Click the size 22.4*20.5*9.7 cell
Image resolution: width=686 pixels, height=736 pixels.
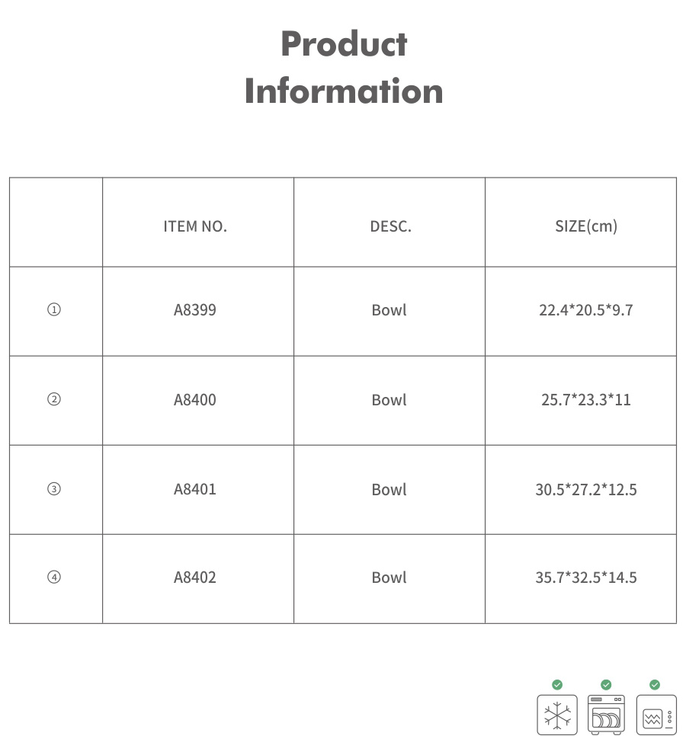[586, 310]
